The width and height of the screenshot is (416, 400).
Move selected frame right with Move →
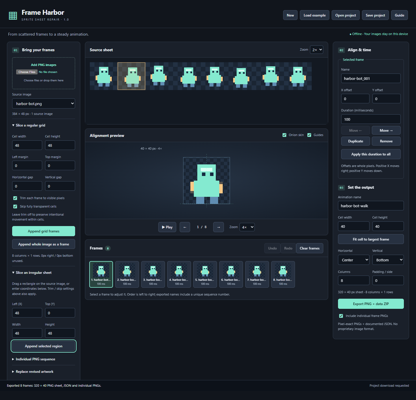pyautogui.click(x=386, y=131)
